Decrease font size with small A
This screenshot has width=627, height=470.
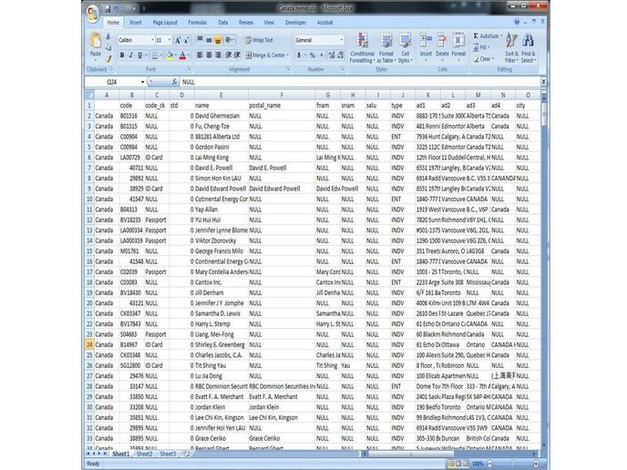186,40
